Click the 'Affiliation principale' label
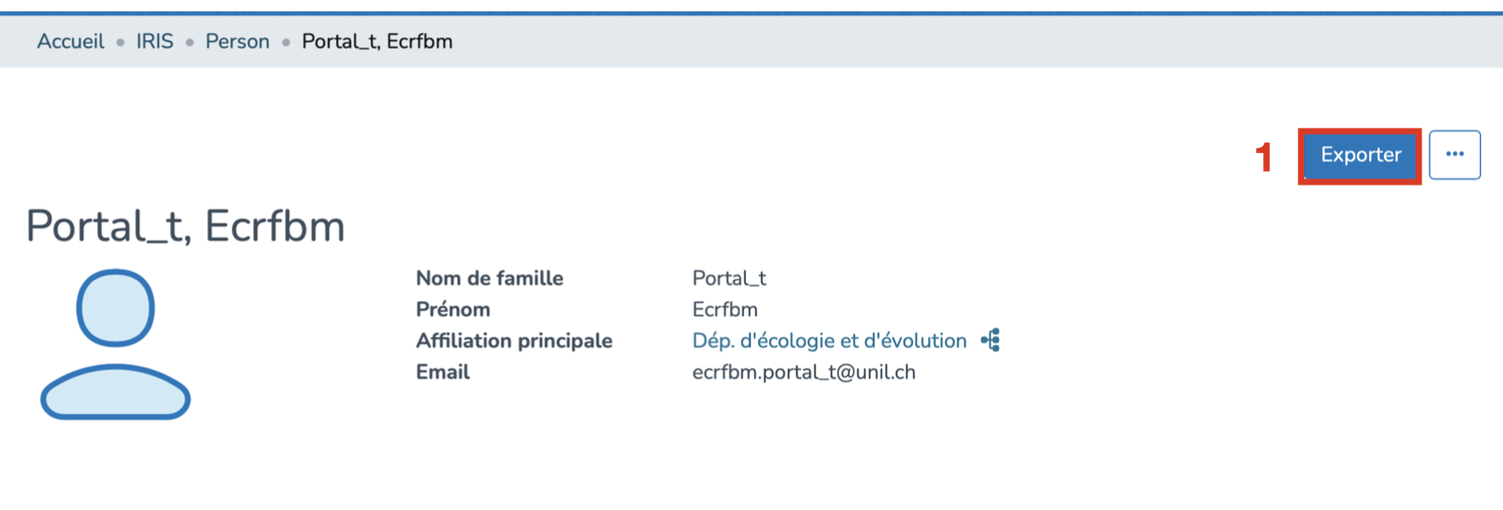The height and width of the screenshot is (510, 1503). pyautogui.click(x=514, y=341)
